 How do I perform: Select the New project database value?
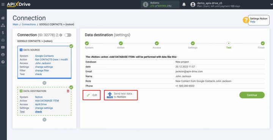coord(182,62)
